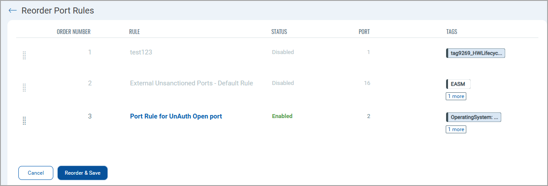The height and width of the screenshot is (186, 548).
Task: Expand '1 more' tags under EASM
Action: tap(456, 96)
